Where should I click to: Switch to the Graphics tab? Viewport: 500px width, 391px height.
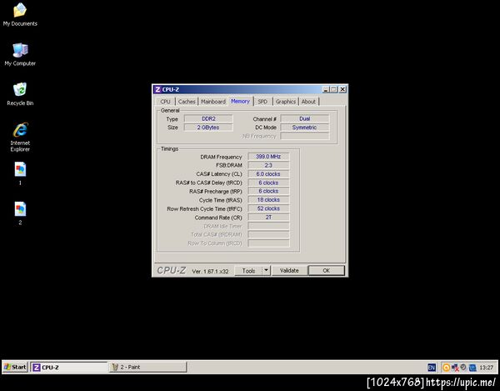click(285, 102)
